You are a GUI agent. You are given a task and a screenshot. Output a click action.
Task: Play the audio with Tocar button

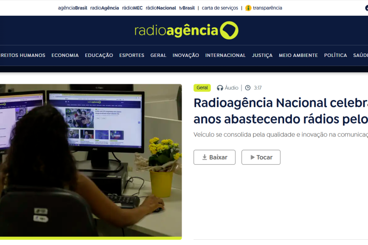[x=261, y=157]
